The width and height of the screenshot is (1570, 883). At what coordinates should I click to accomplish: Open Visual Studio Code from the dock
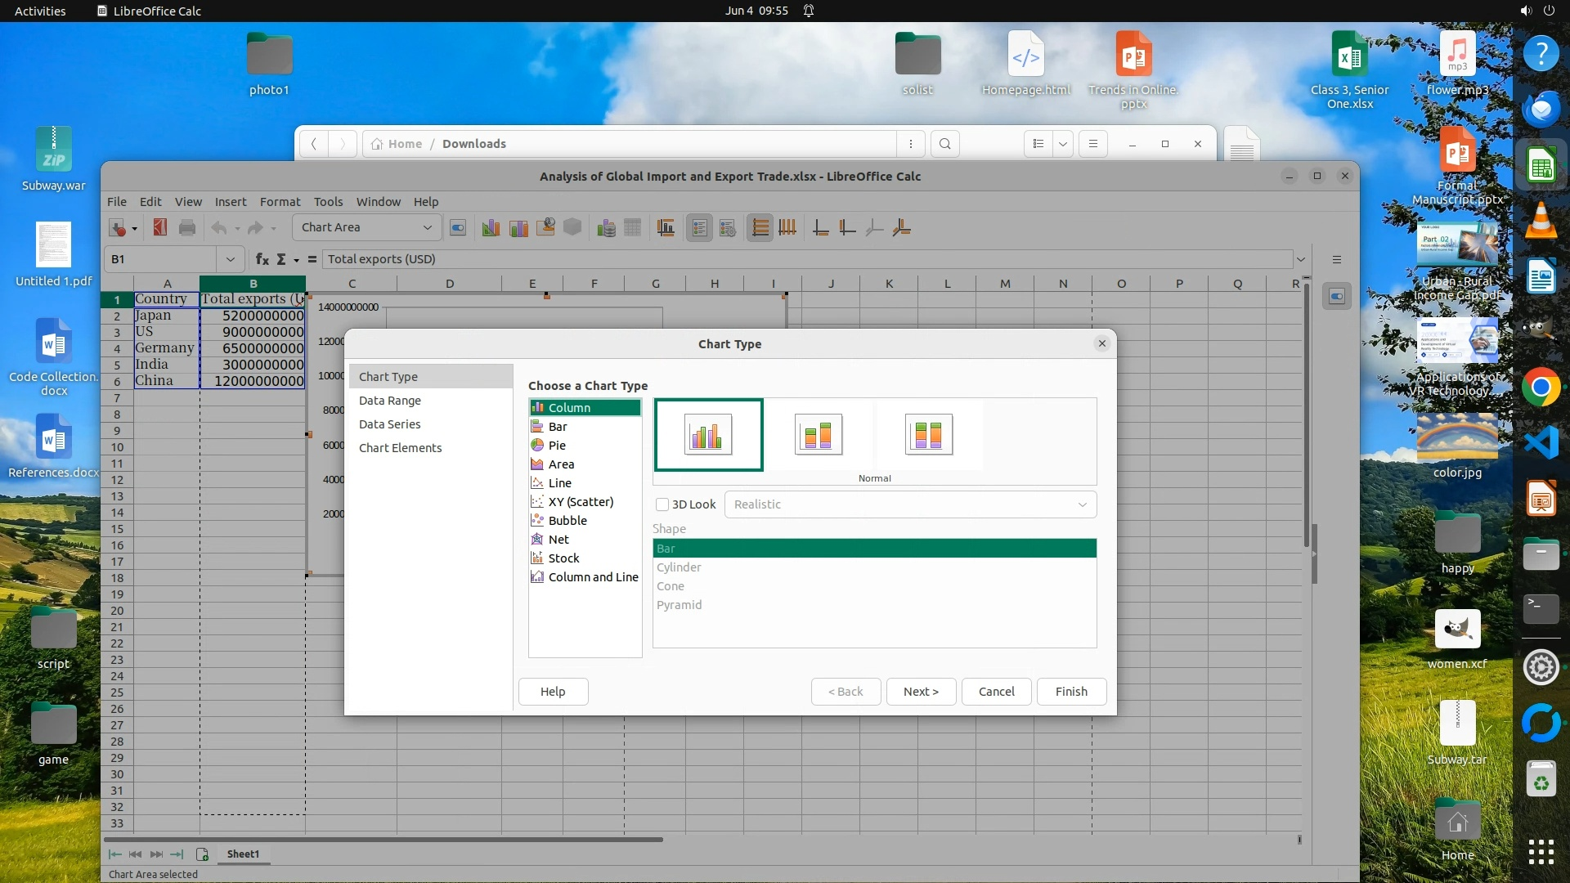[x=1541, y=443]
